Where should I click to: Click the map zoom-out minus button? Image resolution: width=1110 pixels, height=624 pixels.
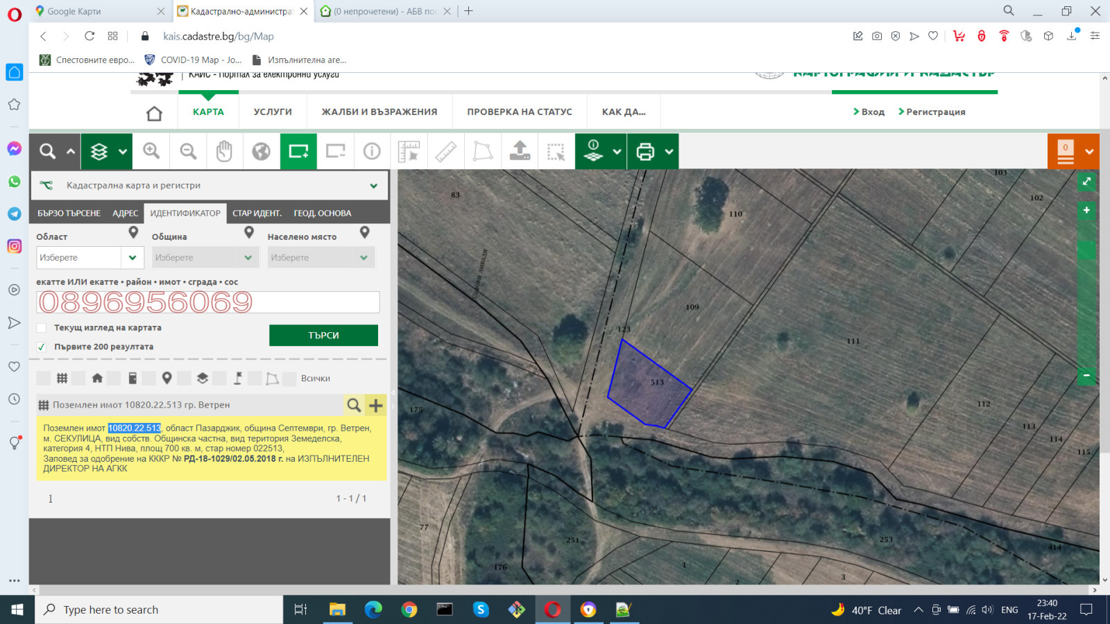(x=1086, y=376)
